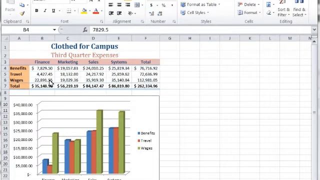The width and height of the screenshot is (320, 180).
Task: Open the Clipboard pane launcher
Action: coord(27,21)
